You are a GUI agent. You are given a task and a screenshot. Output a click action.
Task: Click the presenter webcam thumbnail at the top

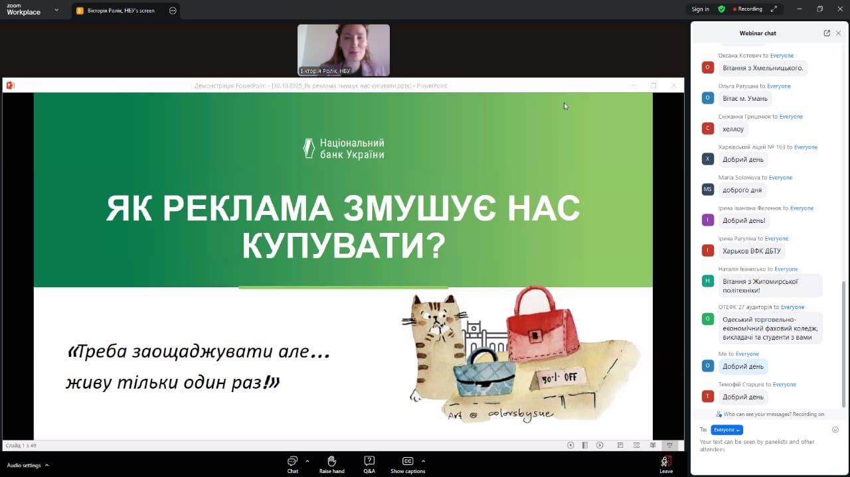tap(343, 49)
